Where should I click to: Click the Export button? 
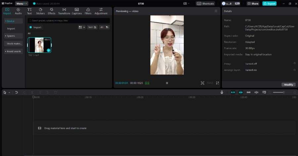(270, 4)
